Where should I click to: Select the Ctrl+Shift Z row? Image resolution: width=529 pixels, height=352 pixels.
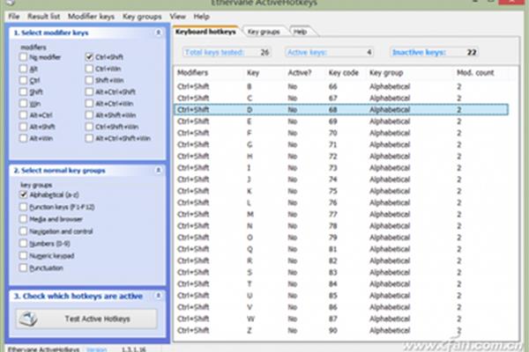341,331
